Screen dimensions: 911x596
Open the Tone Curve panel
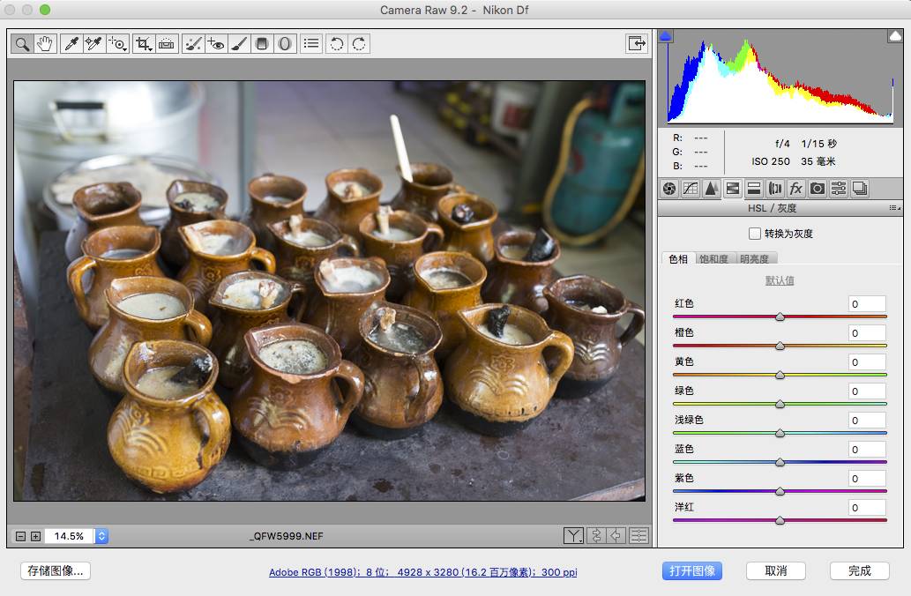point(691,188)
